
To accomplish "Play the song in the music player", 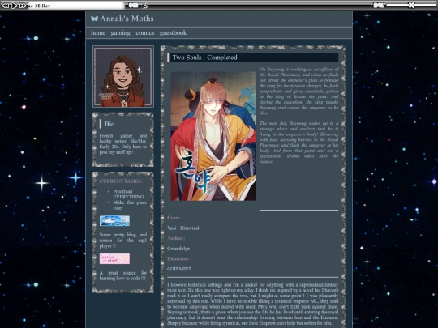I will 15,6.
